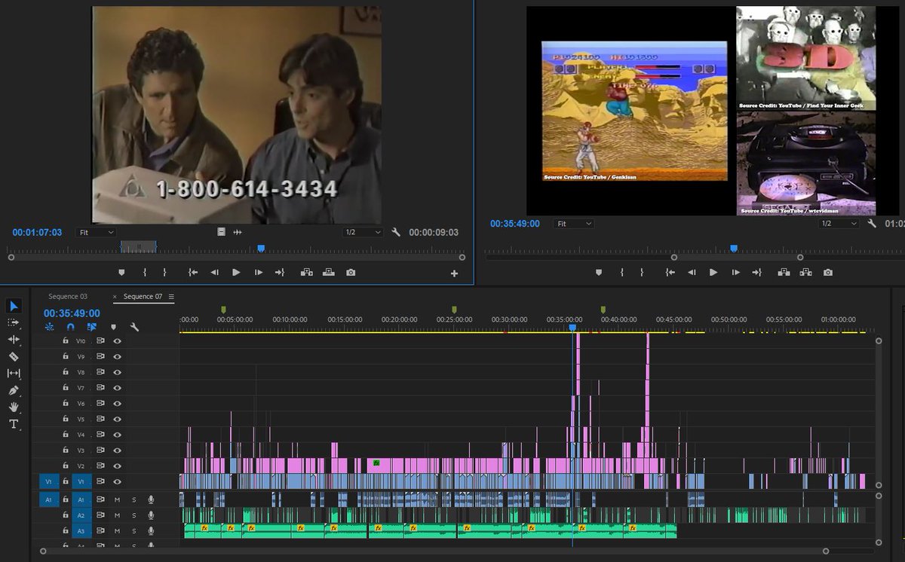This screenshot has height=562, width=905.
Task: Open Source monitor settings wrench
Action: pyautogui.click(x=396, y=232)
